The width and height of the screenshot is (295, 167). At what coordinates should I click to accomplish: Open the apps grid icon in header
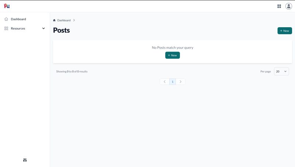click(279, 6)
